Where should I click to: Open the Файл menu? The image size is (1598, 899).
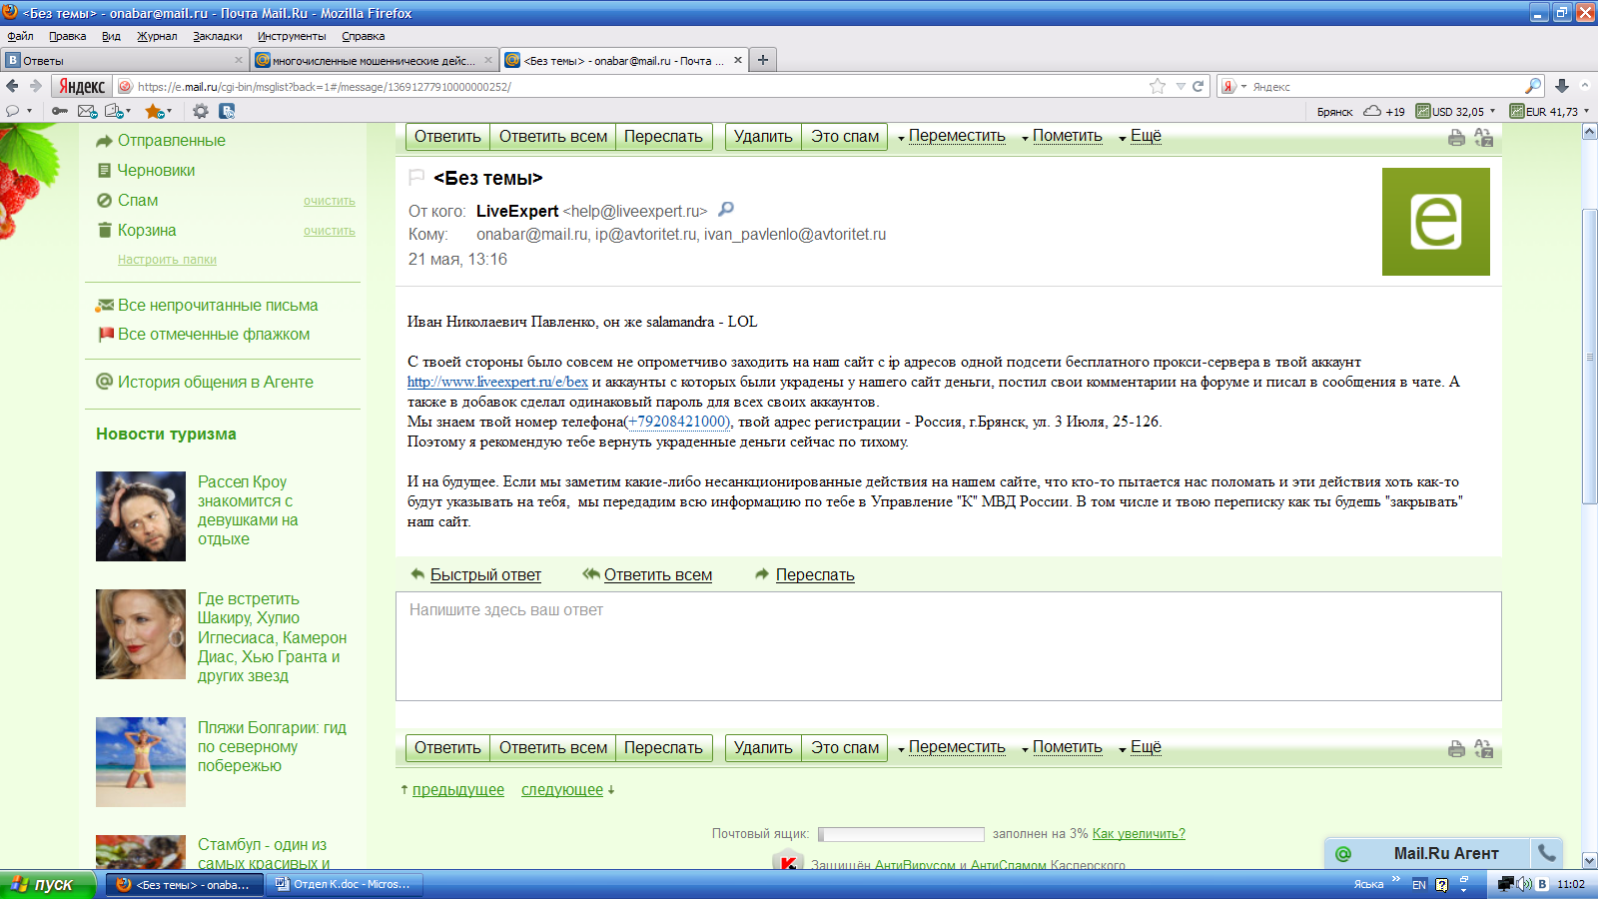point(20,36)
